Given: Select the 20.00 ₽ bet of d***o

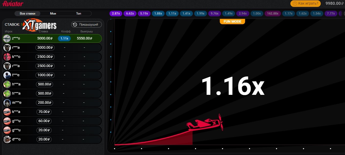Looking at the screenshot, I should point(44,139).
